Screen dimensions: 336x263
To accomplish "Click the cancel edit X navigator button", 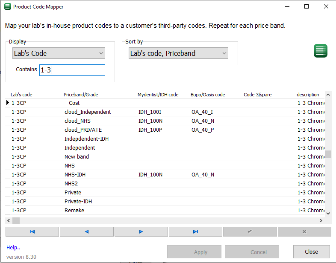I will (304, 231).
